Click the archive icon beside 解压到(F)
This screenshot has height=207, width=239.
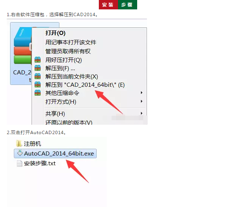[38, 68]
